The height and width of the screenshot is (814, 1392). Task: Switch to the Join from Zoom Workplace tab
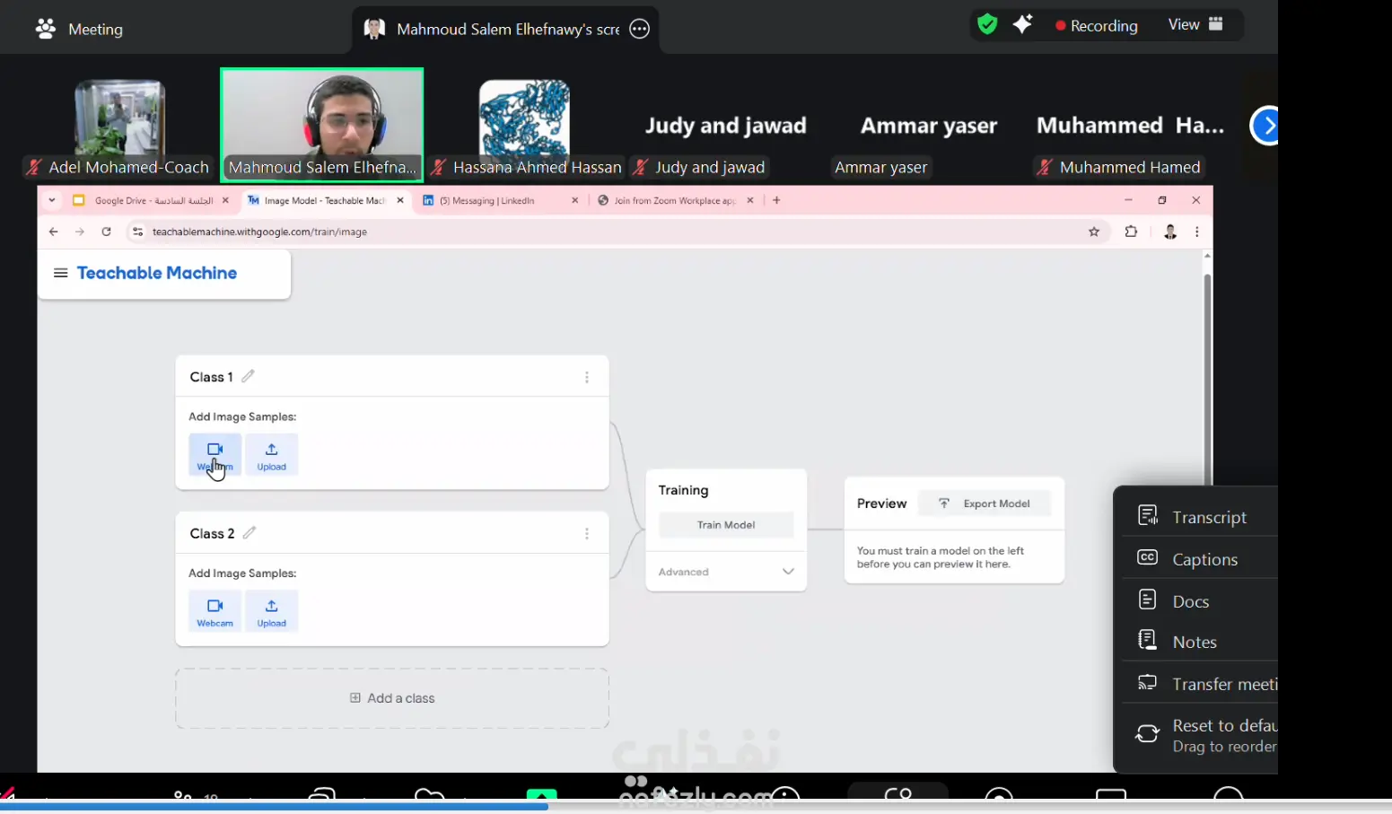click(674, 200)
